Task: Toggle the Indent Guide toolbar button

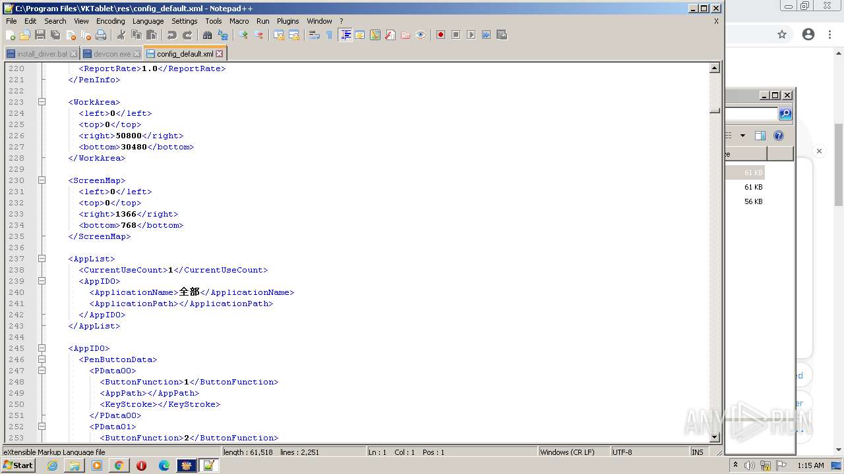Action: coord(345,35)
